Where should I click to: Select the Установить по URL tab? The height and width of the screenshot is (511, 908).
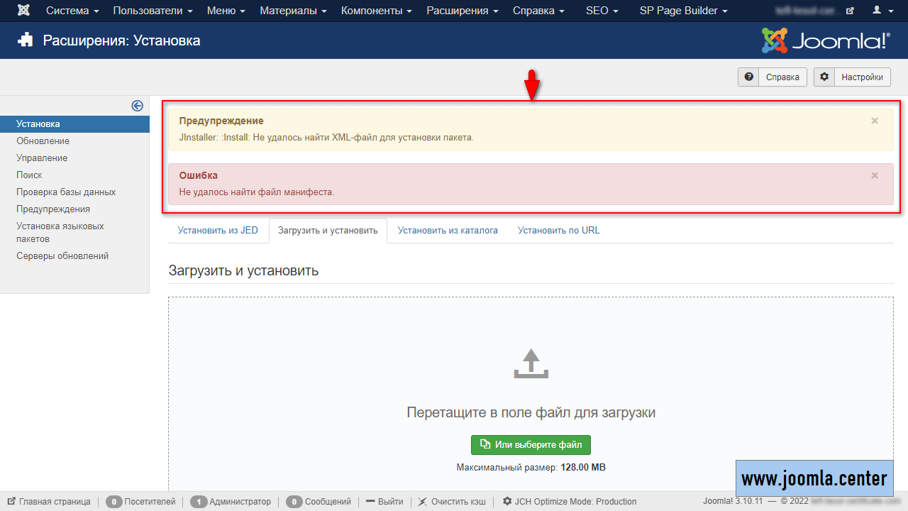click(558, 231)
